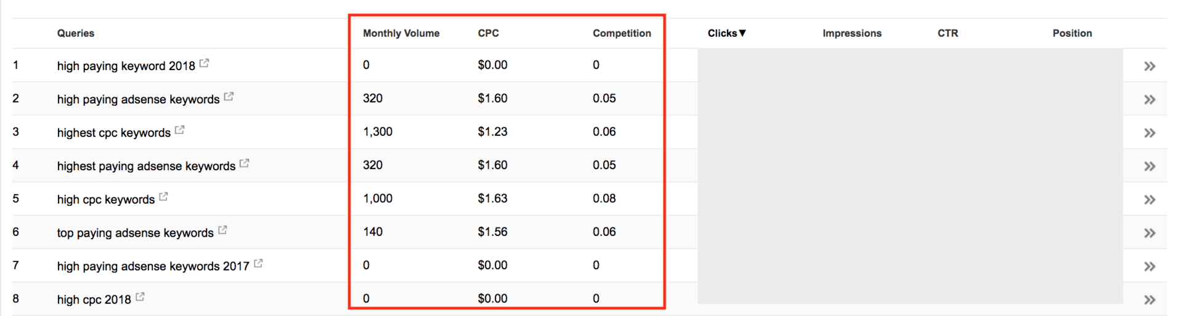Sort by Clicks column header
The image size is (1183, 316).
pos(726,33)
